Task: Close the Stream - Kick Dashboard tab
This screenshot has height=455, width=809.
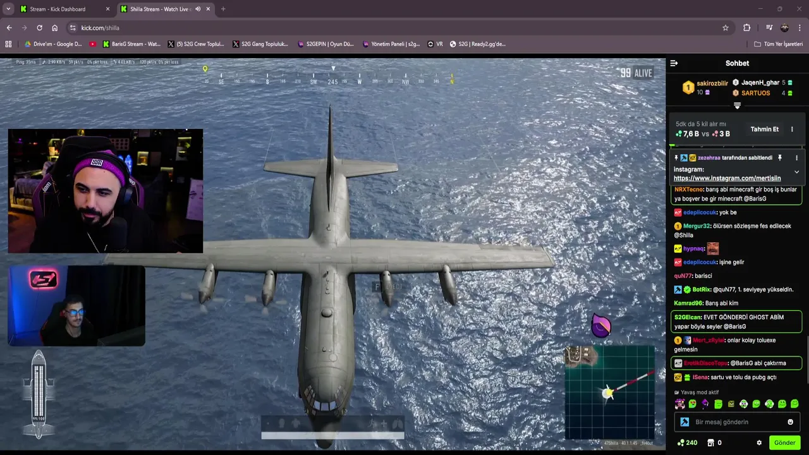Action: (107, 9)
